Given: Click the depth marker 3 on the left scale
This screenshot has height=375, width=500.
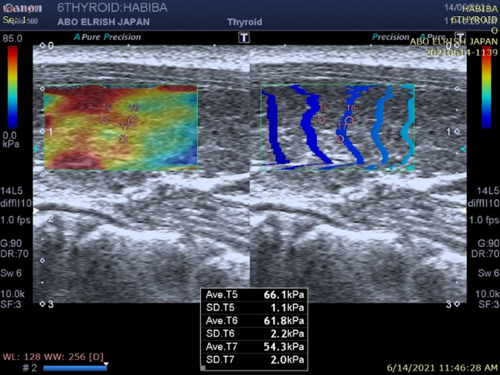Looking at the screenshot, I should (50, 304).
